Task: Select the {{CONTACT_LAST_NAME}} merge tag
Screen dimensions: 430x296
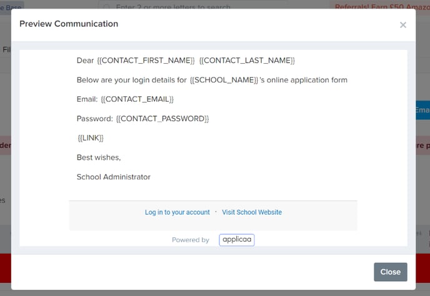Action: [x=247, y=61]
